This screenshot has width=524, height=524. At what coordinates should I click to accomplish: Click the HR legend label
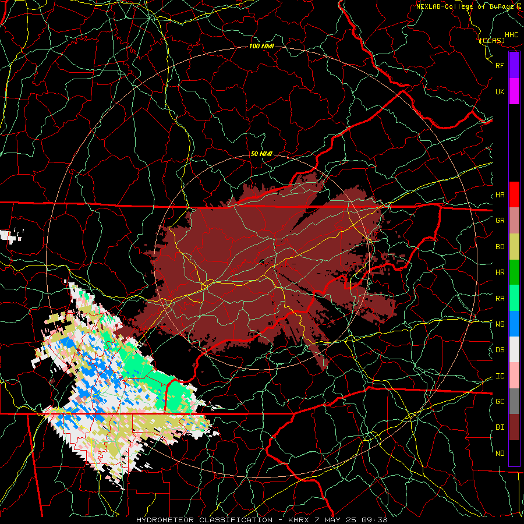pos(500,272)
